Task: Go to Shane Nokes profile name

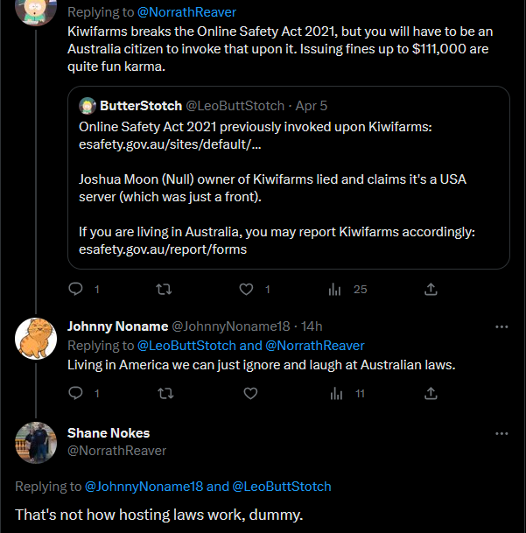Action: pos(109,432)
